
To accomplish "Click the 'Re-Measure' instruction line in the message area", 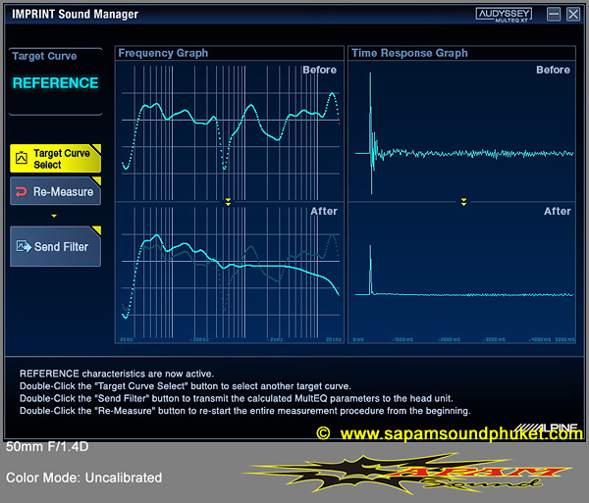I will pos(244,411).
